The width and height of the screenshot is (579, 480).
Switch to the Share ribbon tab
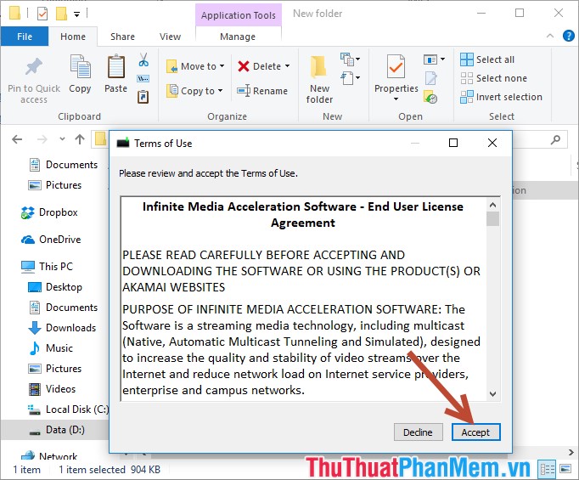point(122,37)
